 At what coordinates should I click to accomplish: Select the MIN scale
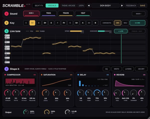(117, 23)
